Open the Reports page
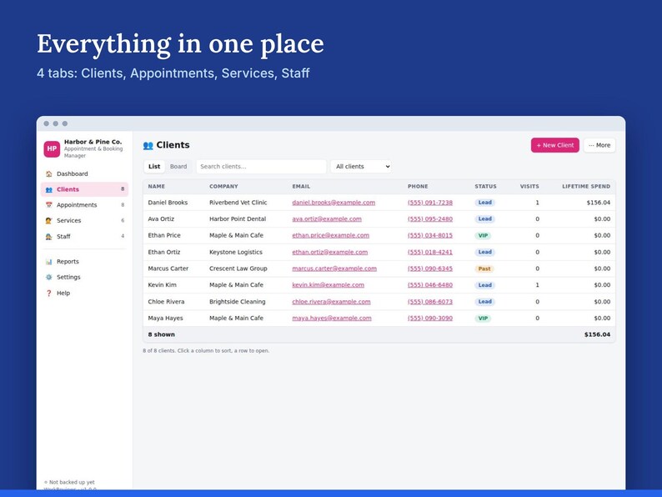Viewport: 662px width, 497px height. tap(84, 261)
